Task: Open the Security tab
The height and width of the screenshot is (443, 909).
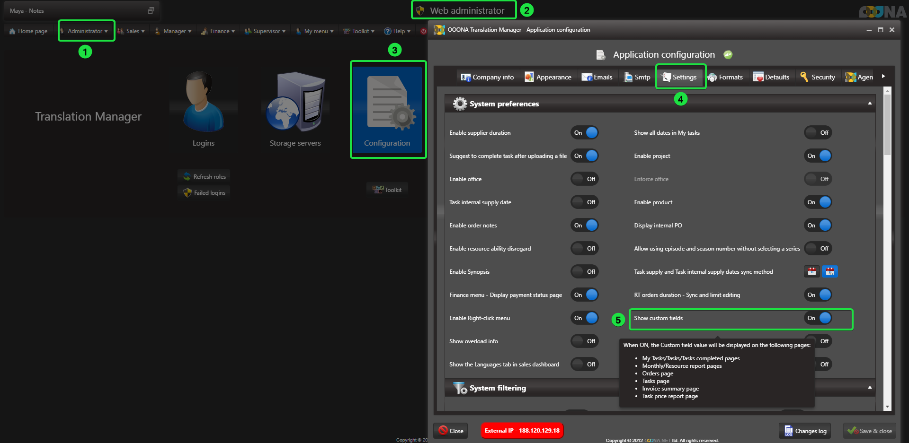Action: click(x=818, y=77)
